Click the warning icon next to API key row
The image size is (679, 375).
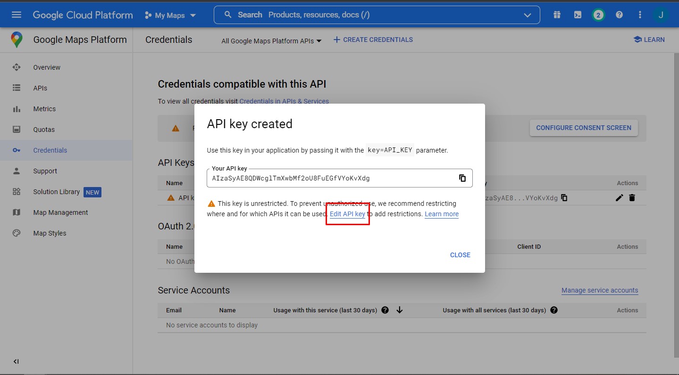[171, 198]
